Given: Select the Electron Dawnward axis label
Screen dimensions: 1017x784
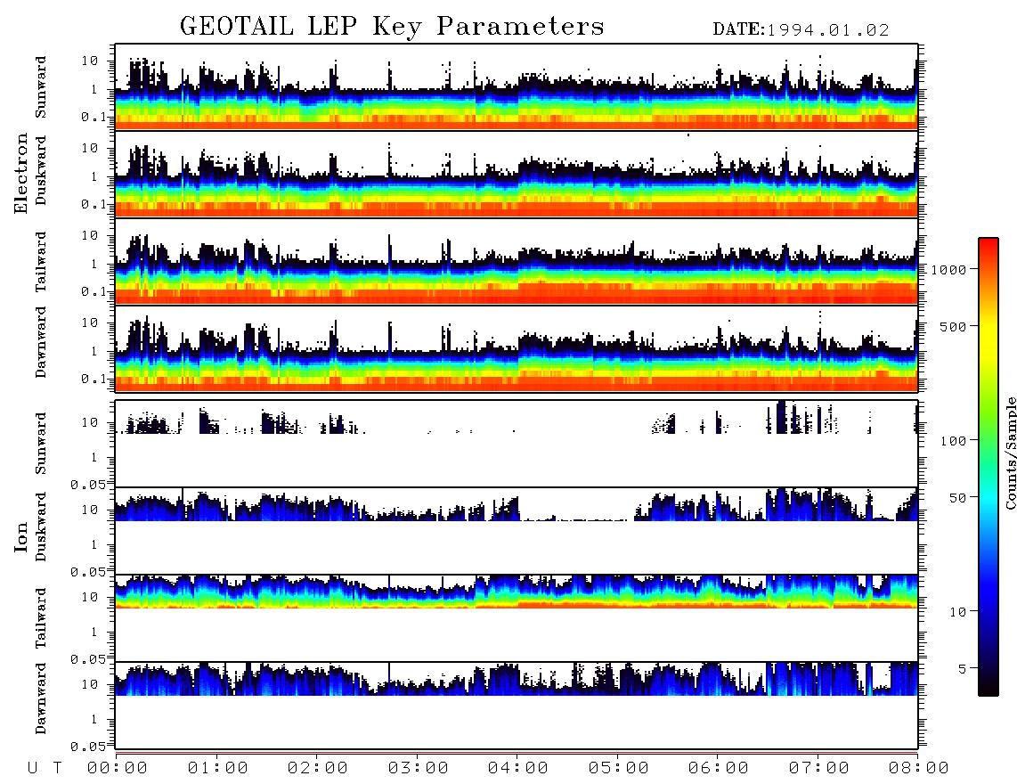Looking at the screenshot, I should coord(41,342).
